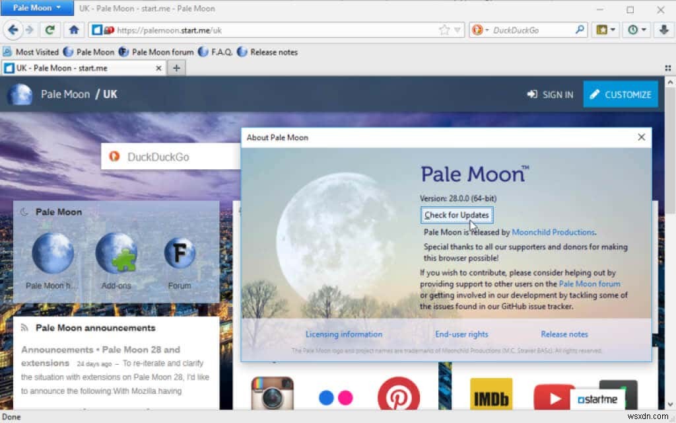Image resolution: width=676 pixels, height=423 pixels.
Task: Click the site identity icon in the address bar
Action: (x=98, y=30)
